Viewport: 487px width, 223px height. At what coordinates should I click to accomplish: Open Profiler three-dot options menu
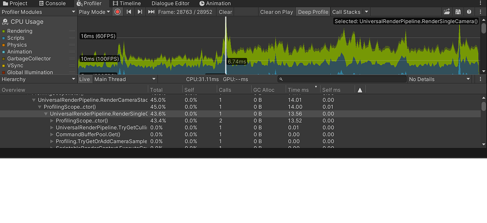[x=479, y=12]
